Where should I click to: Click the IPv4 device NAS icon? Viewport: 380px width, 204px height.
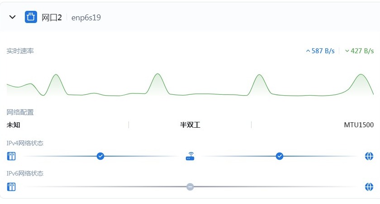tap(11, 156)
